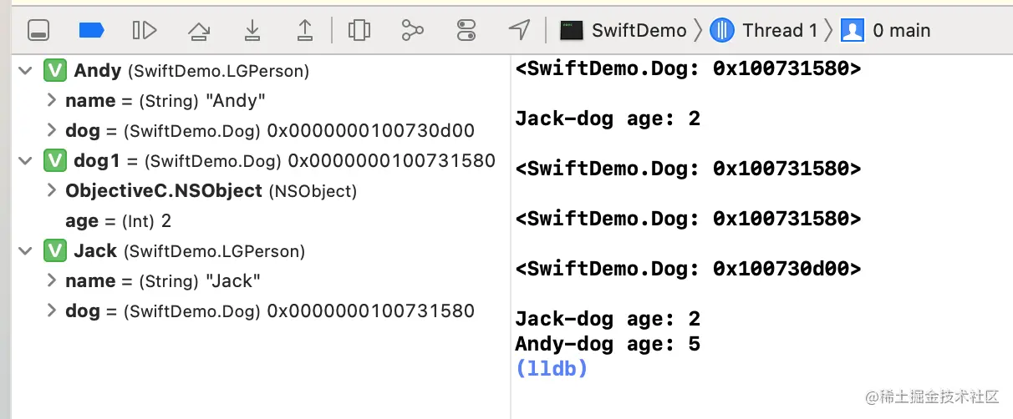Expand Andy's dog property arrow
Screen dimensions: 1013x419
(x=52, y=131)
